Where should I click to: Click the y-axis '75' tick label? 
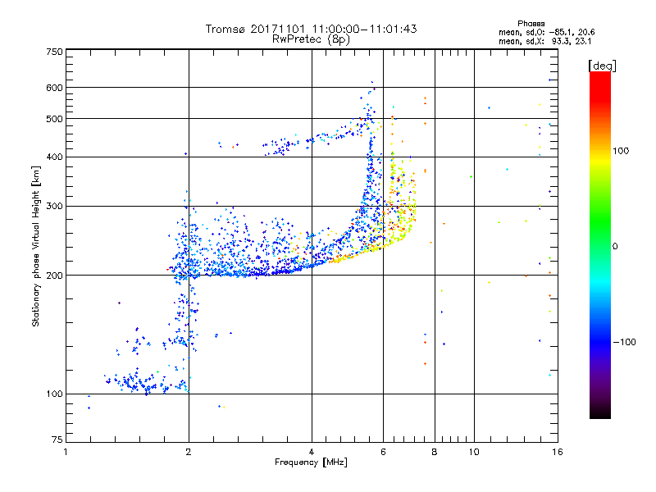pos(57,440)
